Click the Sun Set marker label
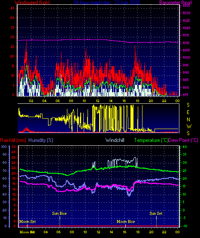This screenshot has width=200, height=238. [156, 214]
